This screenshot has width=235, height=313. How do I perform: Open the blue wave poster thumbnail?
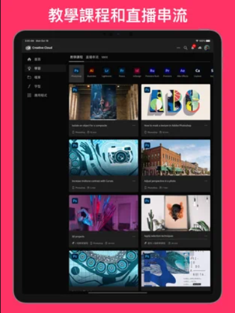(176, 269)
